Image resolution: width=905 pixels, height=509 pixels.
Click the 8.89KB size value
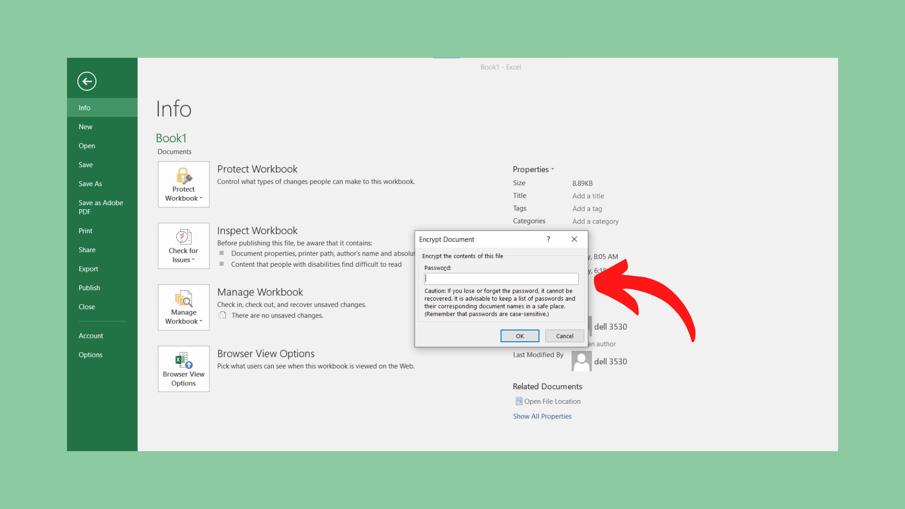582,183
